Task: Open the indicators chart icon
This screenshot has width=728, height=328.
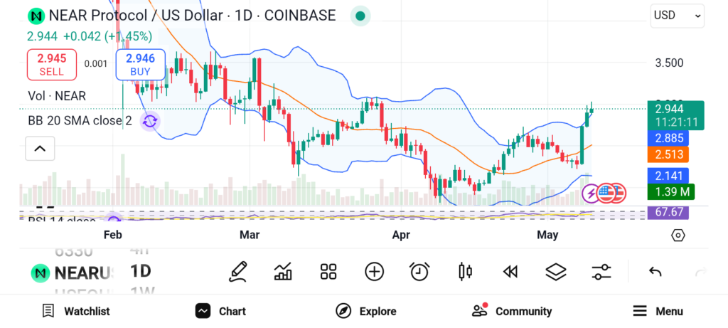Action: 283,271
